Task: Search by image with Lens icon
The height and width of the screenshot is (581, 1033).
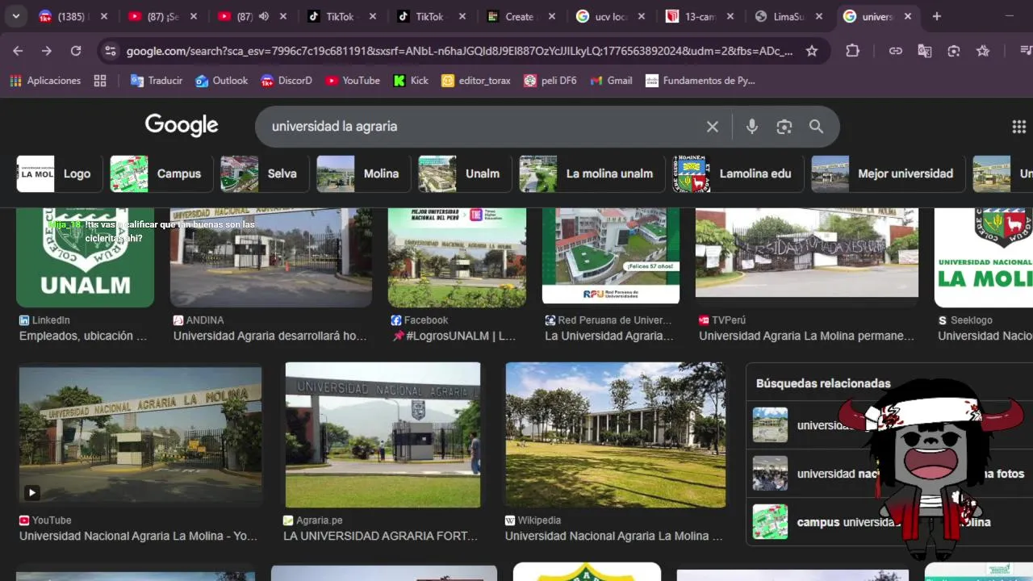Action: point(784,127)
